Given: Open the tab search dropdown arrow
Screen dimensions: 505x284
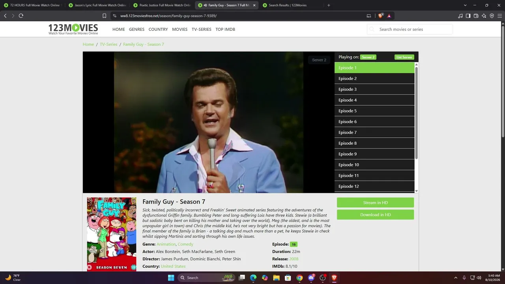Looking at the screenshot, I should (465, 5).
